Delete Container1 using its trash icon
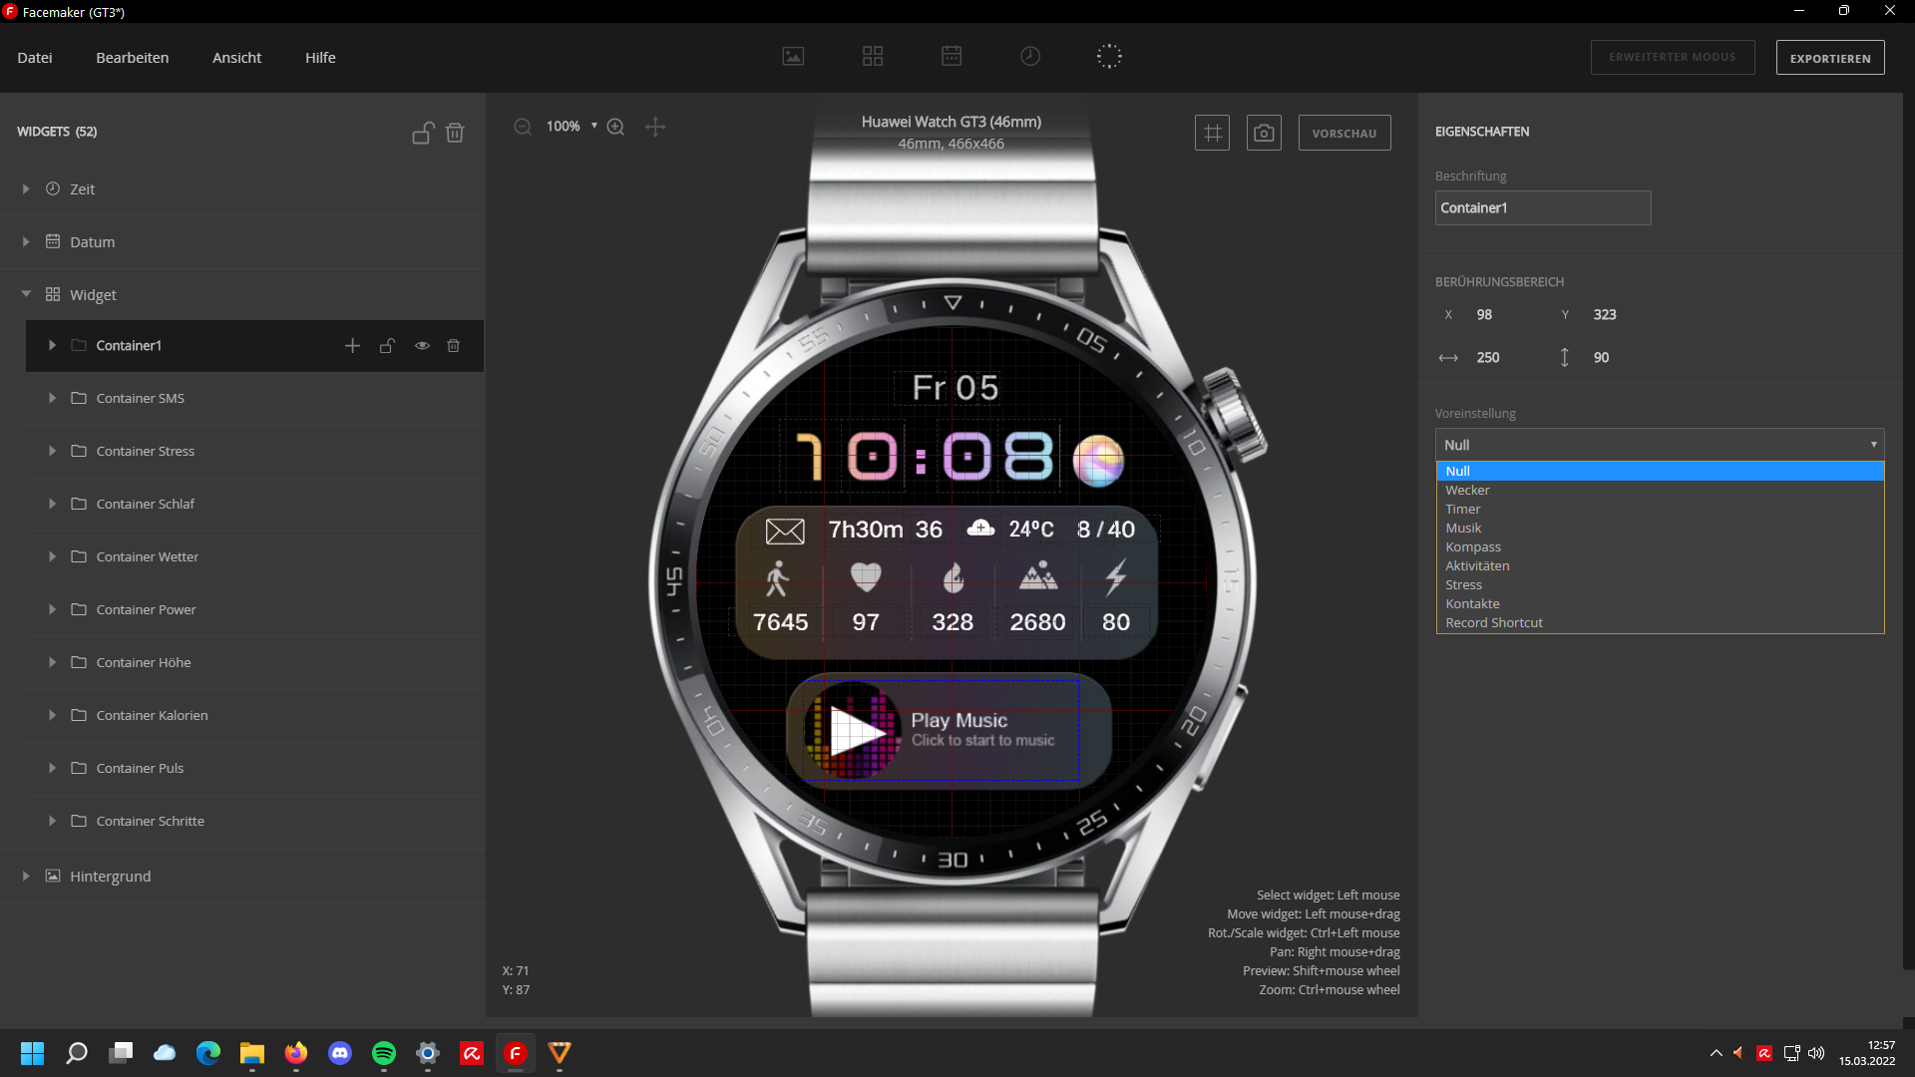This screenshot has height=1077, width=1915. click(x=454, y=346)
